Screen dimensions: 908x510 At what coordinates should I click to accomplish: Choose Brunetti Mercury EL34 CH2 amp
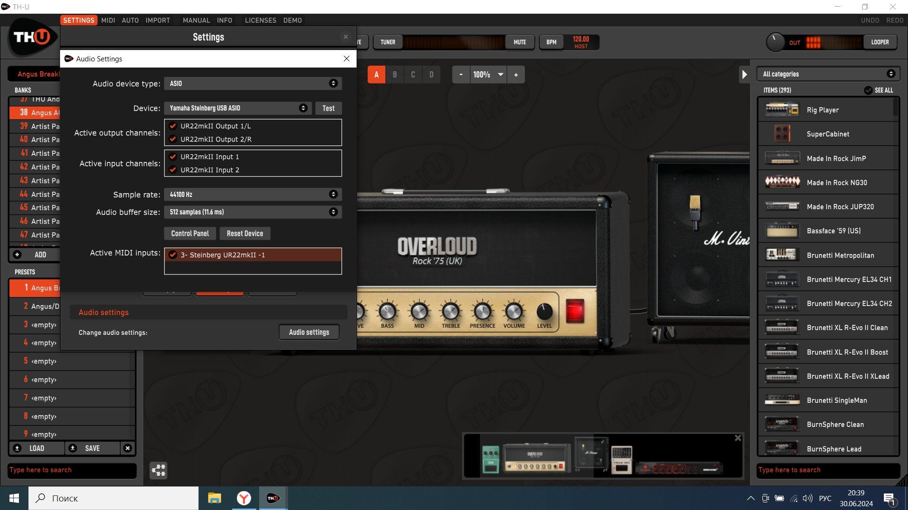pos(828,303)
